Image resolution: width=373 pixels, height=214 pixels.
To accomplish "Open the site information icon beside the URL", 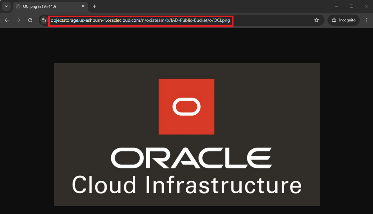I will click(x=44, y=20).
